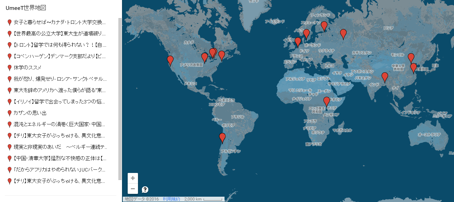The width and height of the screenshot is (454, 202).
Task: Open the 利用規約 terms link
Action: click(x=171, y=199)
